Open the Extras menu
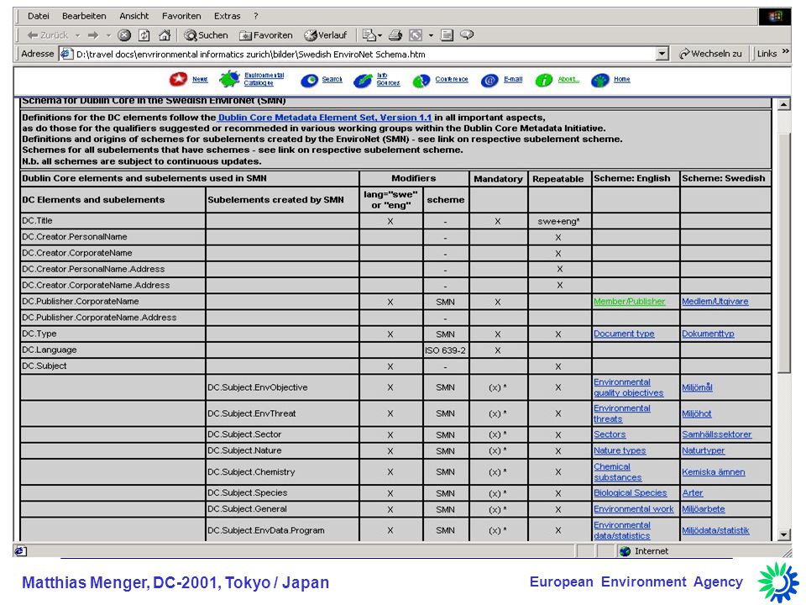 [227, 16]
